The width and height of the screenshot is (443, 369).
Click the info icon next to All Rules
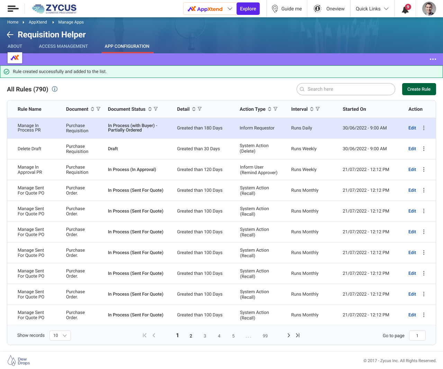click(55, 89)
